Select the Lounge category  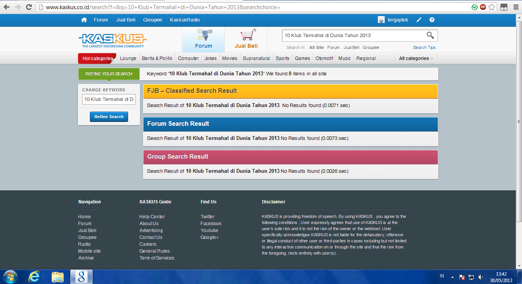(x=128, y=58)
